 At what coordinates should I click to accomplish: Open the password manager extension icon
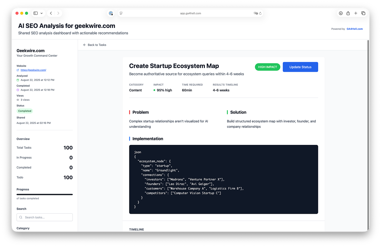point(111,13)
